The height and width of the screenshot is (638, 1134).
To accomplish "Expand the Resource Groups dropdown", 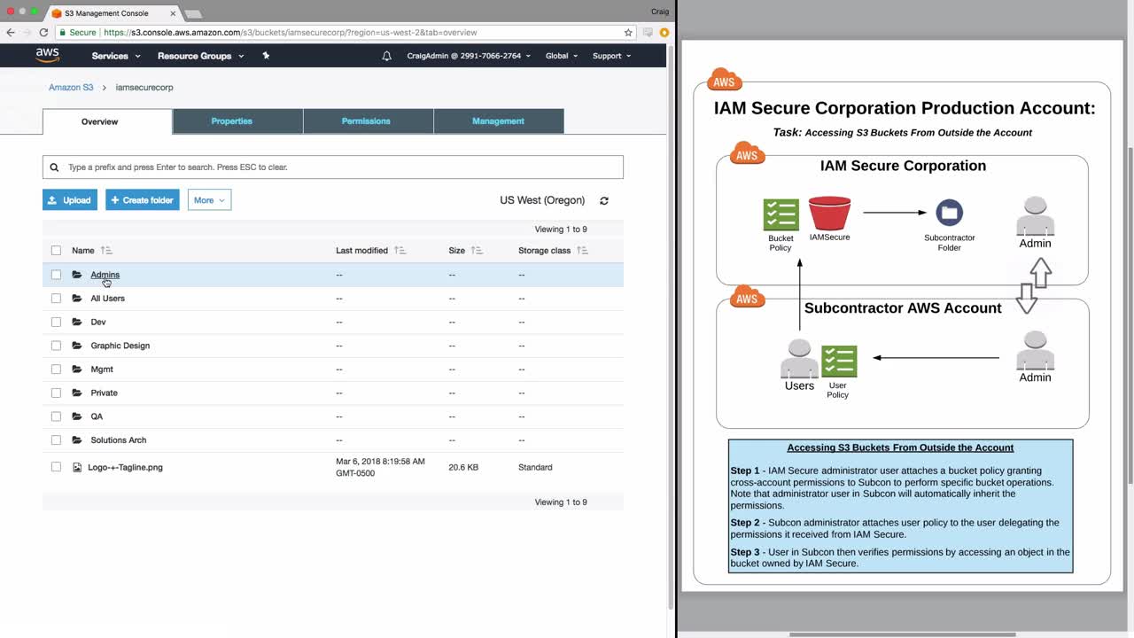I will click(x=200, y=56).
